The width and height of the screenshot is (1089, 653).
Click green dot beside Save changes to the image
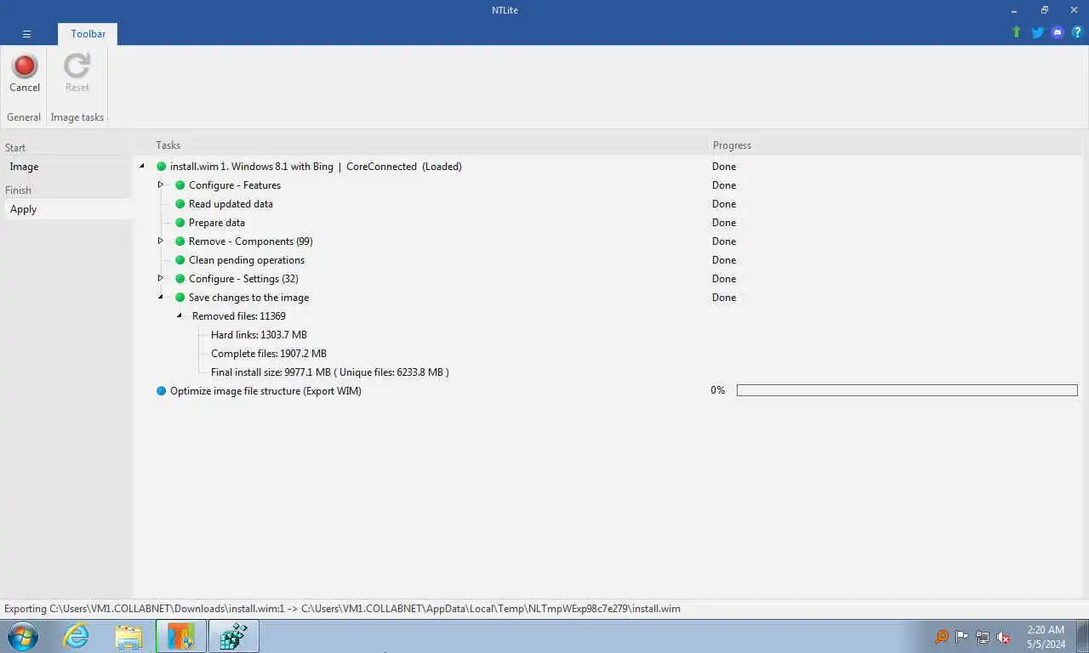point(180,298)
